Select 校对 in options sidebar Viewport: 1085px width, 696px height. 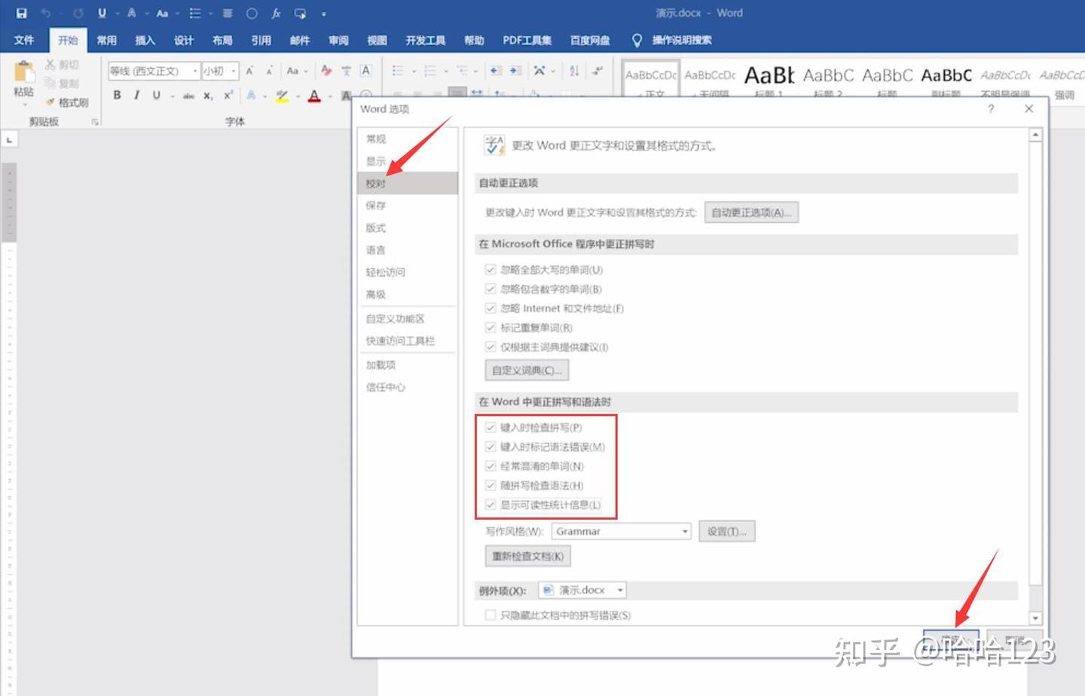(408, 183)
